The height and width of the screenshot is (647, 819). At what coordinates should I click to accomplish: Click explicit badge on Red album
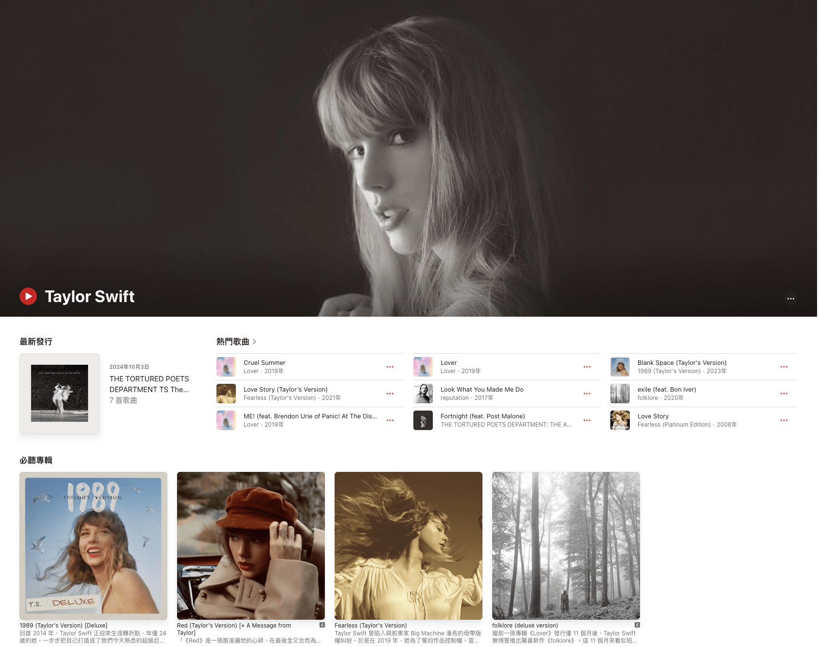(322, 625)
